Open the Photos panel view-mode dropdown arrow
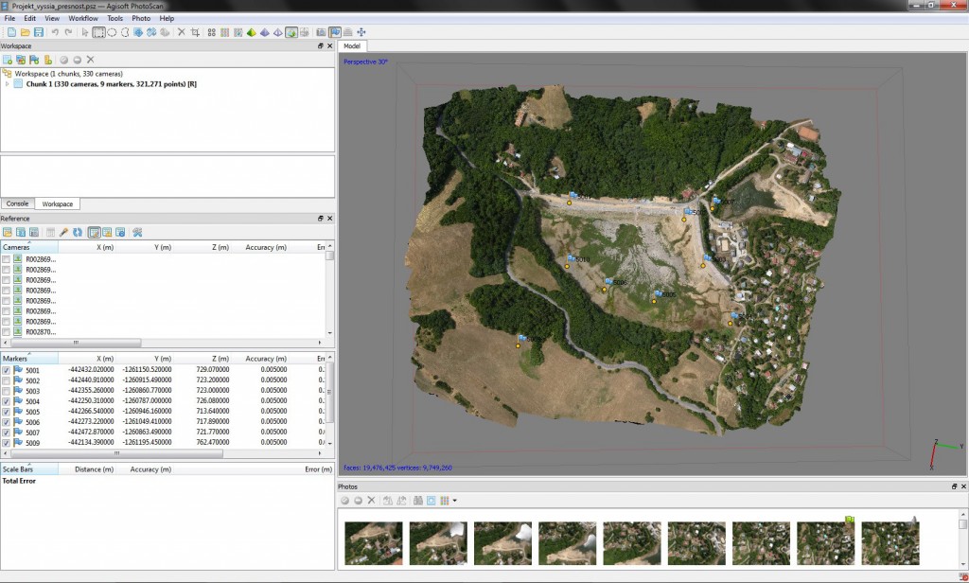 click(x=455, y=500)
